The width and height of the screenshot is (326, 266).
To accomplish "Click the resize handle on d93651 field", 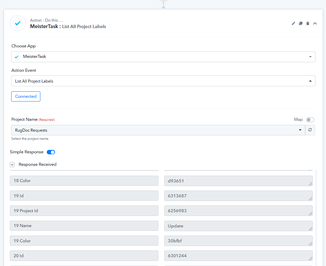I will pyautogui.click(x=310, y=184).
